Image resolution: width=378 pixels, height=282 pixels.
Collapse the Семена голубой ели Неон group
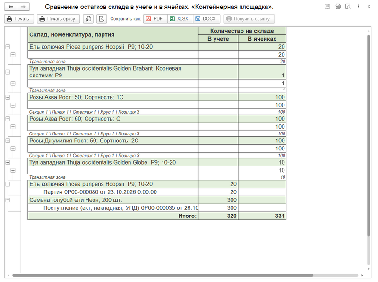coord(8,200)
